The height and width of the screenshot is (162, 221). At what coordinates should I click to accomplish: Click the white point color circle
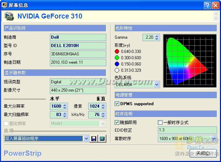point(117,70)
